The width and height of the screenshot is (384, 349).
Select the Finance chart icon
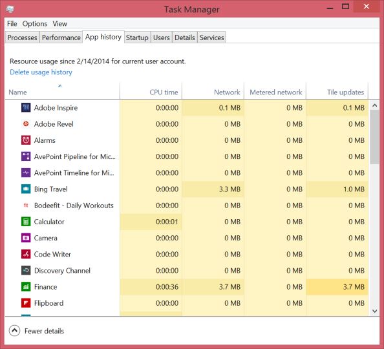[x=26, y=286]
